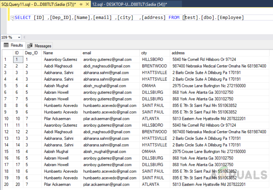Collapse the SELECT statement outline
The width and height of the screenshot is (273, 190).
[12, 18]
